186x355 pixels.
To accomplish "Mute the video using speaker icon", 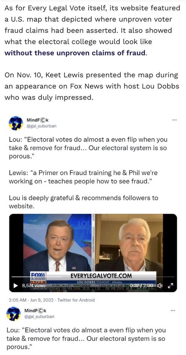I will [161, 286].
